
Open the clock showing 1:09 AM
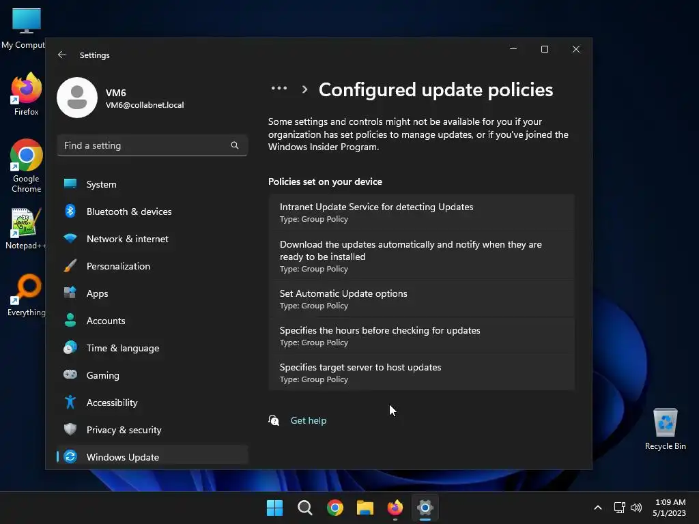click(x=669, y=508)
